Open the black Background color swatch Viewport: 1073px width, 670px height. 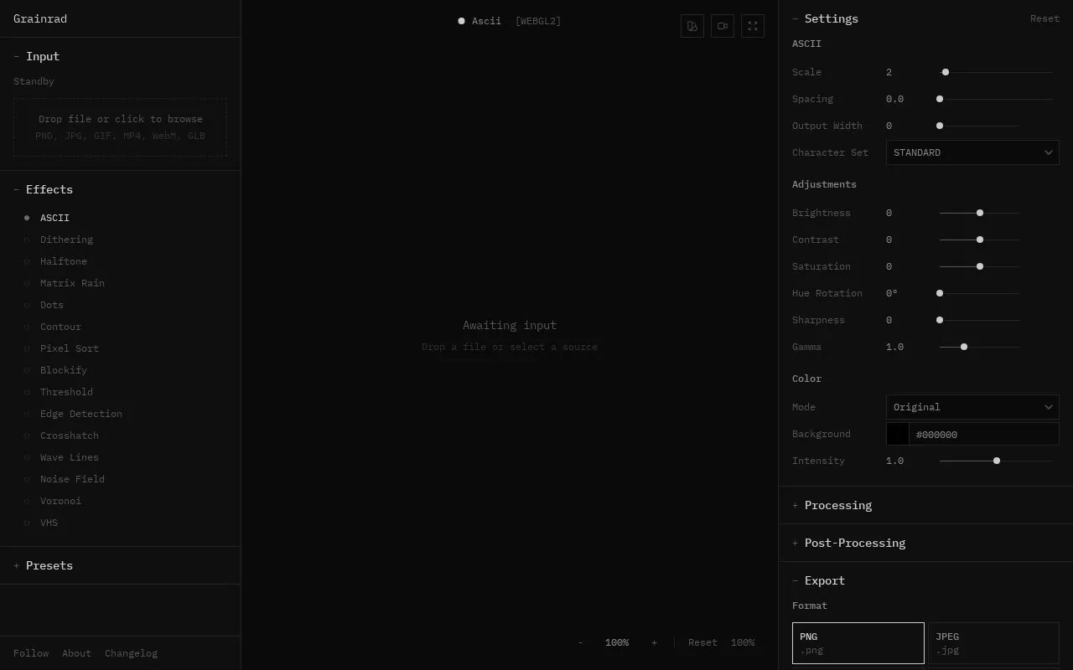(898, 434)
